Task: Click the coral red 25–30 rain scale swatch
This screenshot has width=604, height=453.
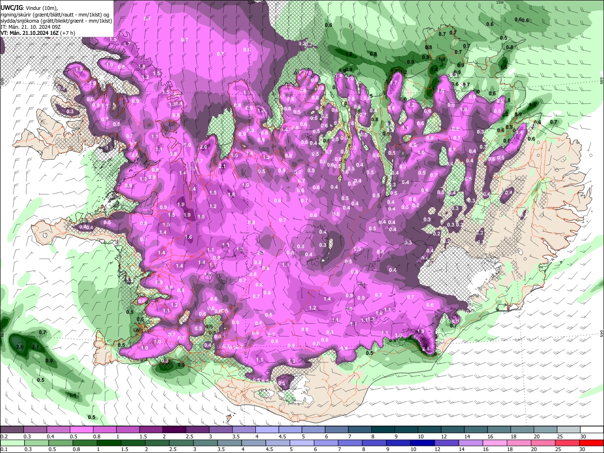Action: (x=567, y=443)
